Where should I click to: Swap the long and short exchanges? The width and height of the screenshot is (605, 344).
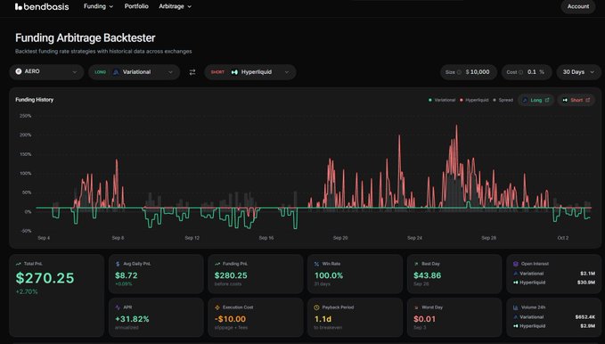point(192,72)
